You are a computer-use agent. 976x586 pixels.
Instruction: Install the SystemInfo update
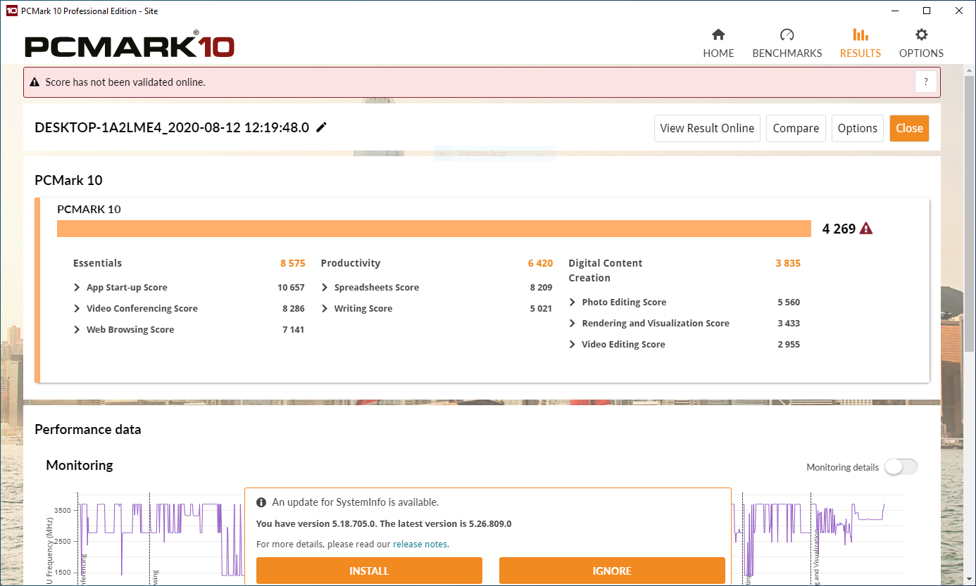tap(369, 571)
